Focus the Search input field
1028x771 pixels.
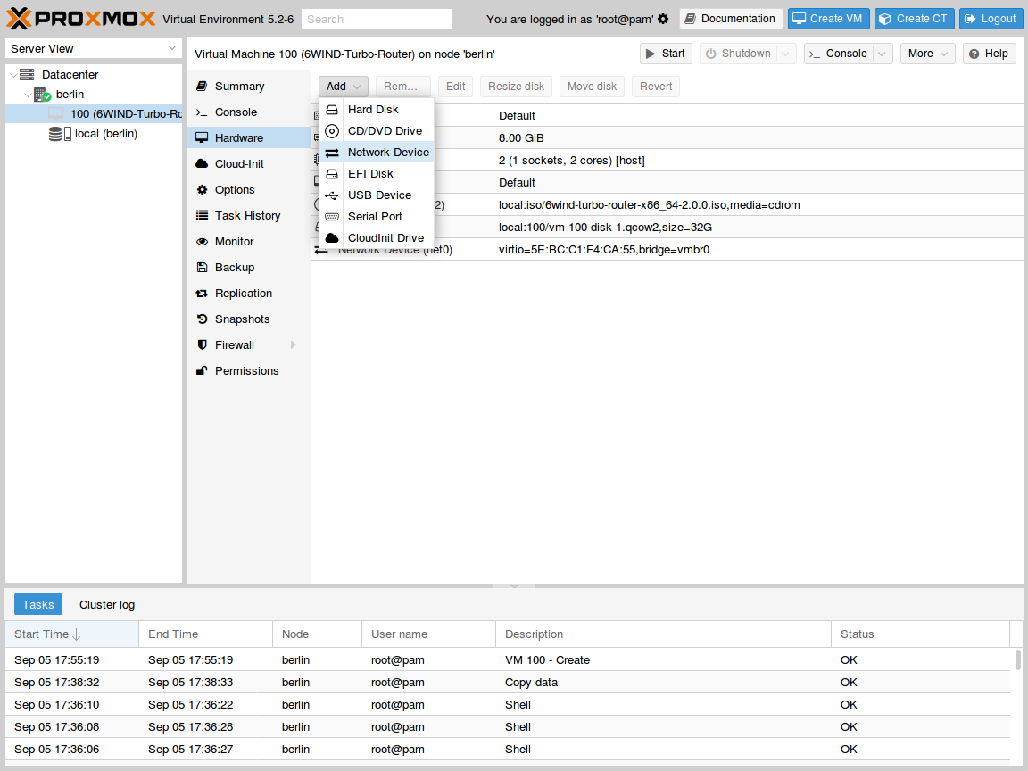[376, 19]
